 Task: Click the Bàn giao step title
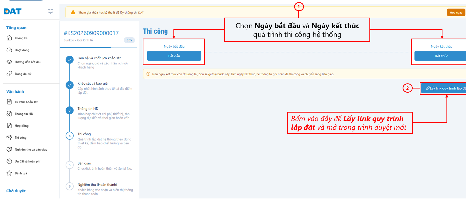click(84, 163)
